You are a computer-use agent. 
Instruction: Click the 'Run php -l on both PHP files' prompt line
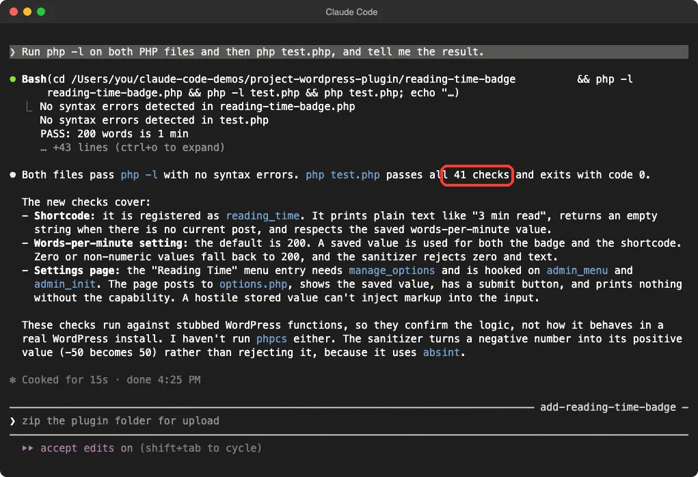click(349, 52)
